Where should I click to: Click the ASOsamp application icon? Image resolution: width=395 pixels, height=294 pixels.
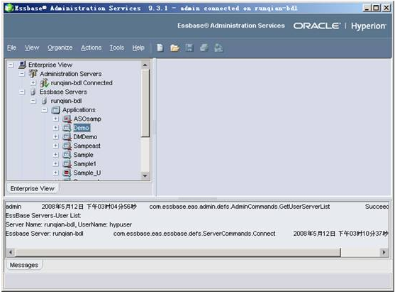67,119
